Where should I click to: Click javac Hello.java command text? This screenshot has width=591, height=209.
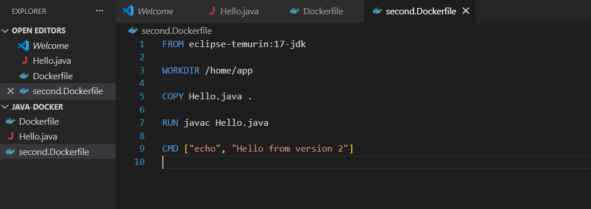pyautogui.click(x=226, y=122)
